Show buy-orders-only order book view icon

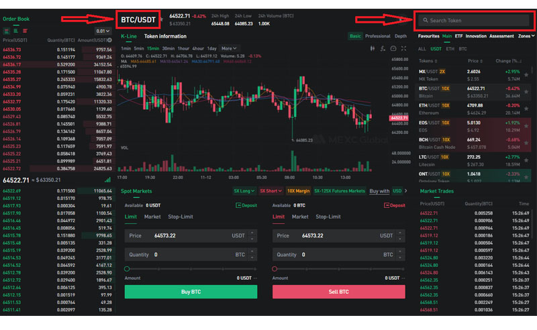[x=15, y=31]
